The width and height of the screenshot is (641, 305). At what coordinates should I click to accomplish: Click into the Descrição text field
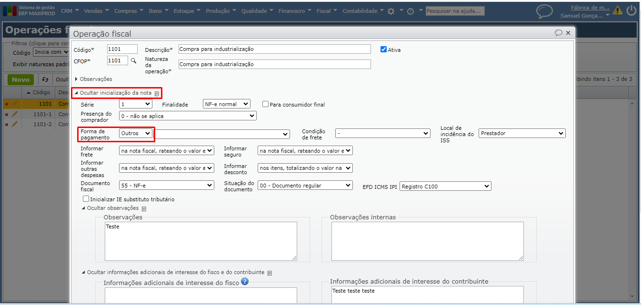pos(274,49)
